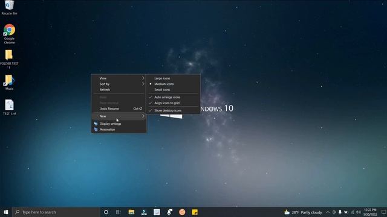Select the FOLDER TEST 1 desktop folder

click(9, 59)
